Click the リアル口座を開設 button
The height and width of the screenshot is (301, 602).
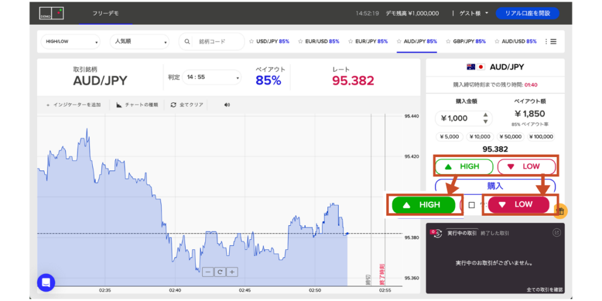point(527,13)
